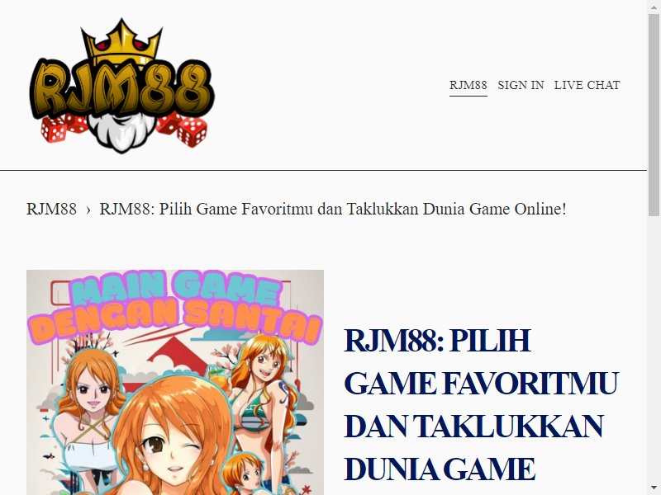661x495 pixels.
Task: Click the golden crown atop the logo
Action: (121, 40)
